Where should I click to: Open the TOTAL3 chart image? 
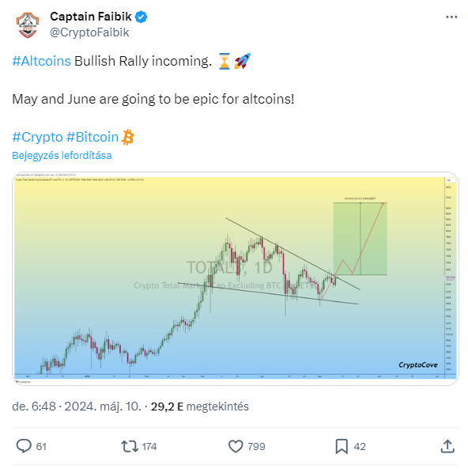click(x=236, y=278)
